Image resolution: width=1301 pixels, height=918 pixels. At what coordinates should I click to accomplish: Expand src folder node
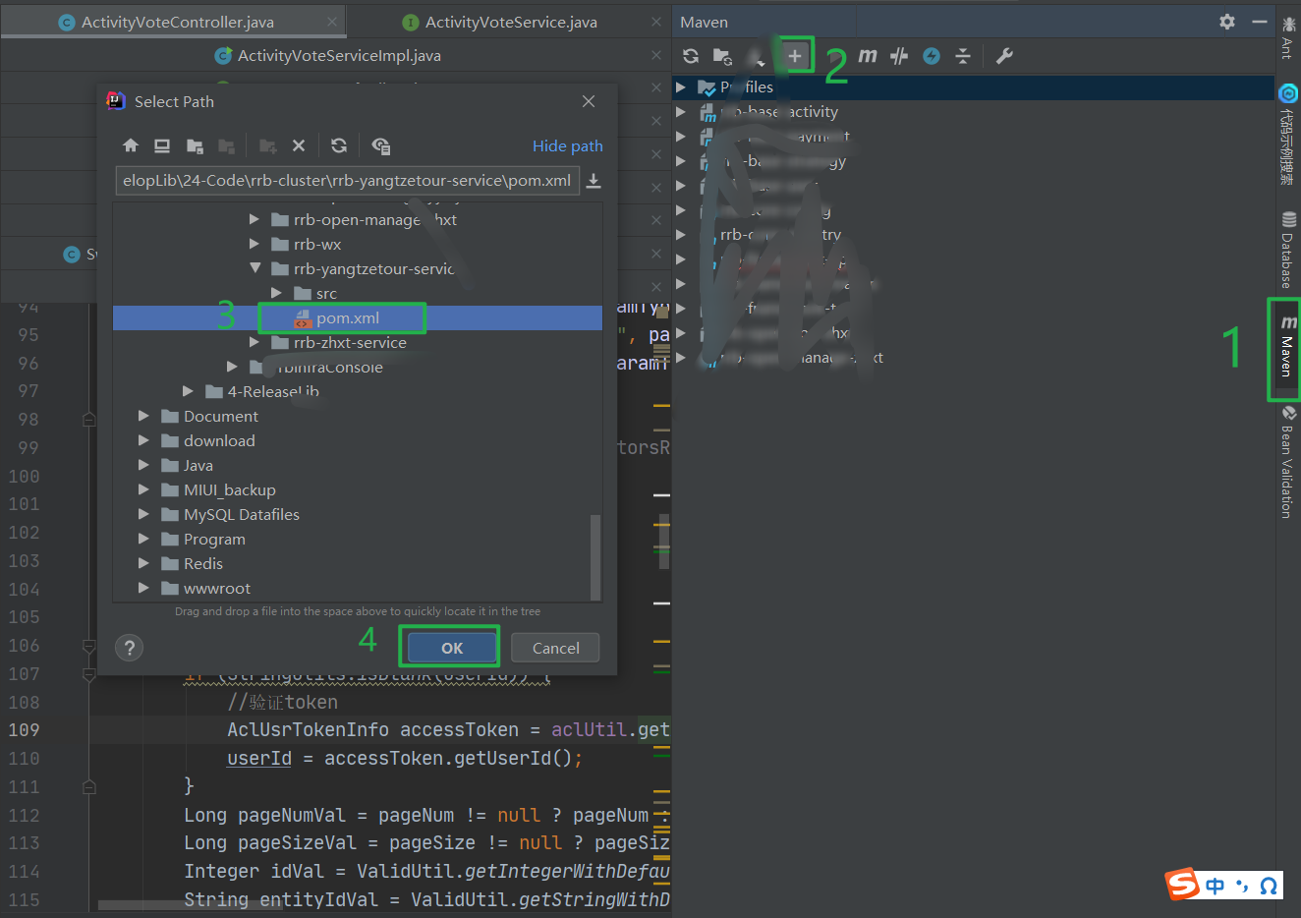coord(276,293)
